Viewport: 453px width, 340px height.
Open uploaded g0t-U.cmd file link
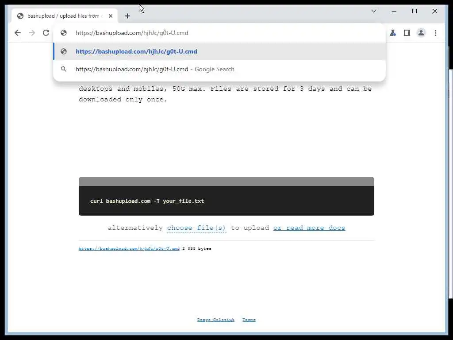pos(129,248)
